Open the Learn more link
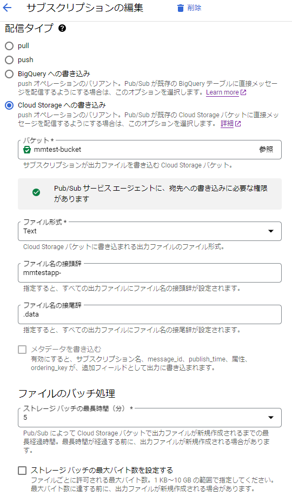Image resolution: width=292 pixels, height=503 pixels. [x=222, y=92]
